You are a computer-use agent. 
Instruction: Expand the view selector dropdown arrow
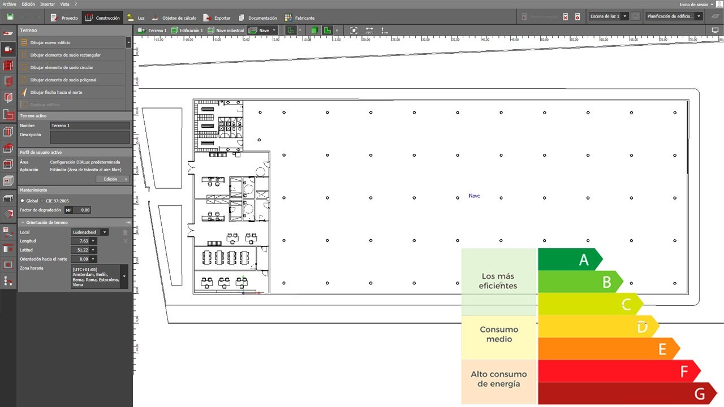tap(300, 30)
